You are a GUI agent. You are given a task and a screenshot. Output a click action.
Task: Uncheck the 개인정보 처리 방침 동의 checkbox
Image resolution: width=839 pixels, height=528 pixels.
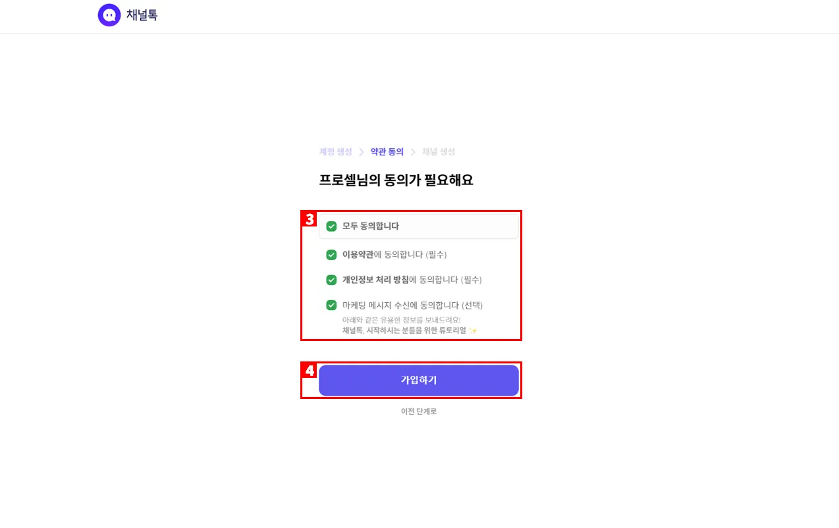[x=332, y=280]
